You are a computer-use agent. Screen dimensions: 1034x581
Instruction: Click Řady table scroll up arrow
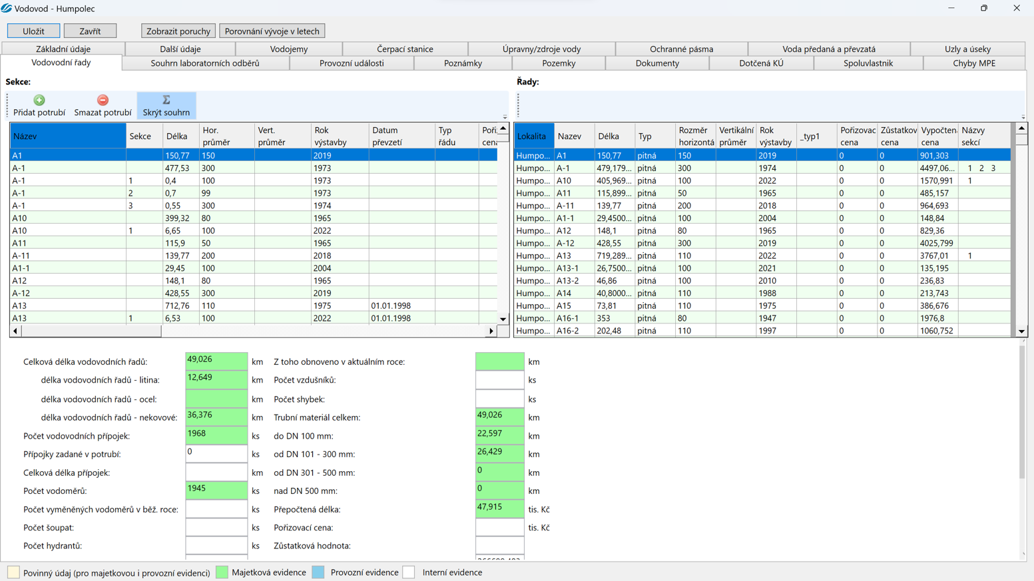(x=1021, y=128)
